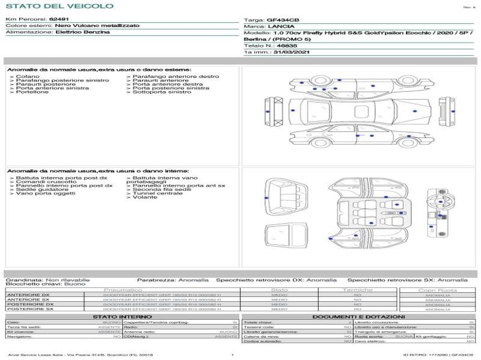Click the Sottoporta sinistro anomaly entry
The image size is (481, 360).
[x=159, y=92]
